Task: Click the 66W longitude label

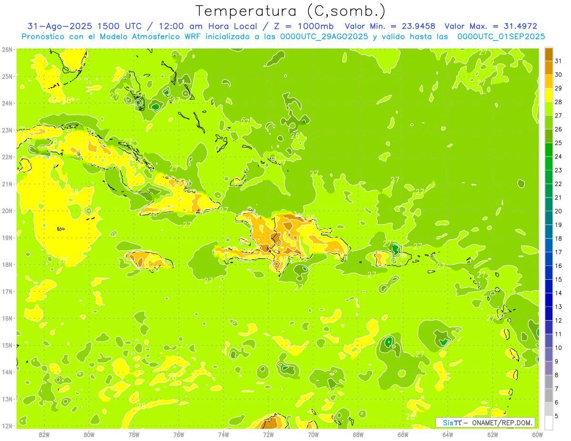Action: (x=403, y=434)
